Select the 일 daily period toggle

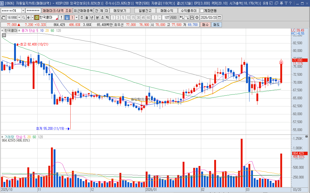(67, 17)
